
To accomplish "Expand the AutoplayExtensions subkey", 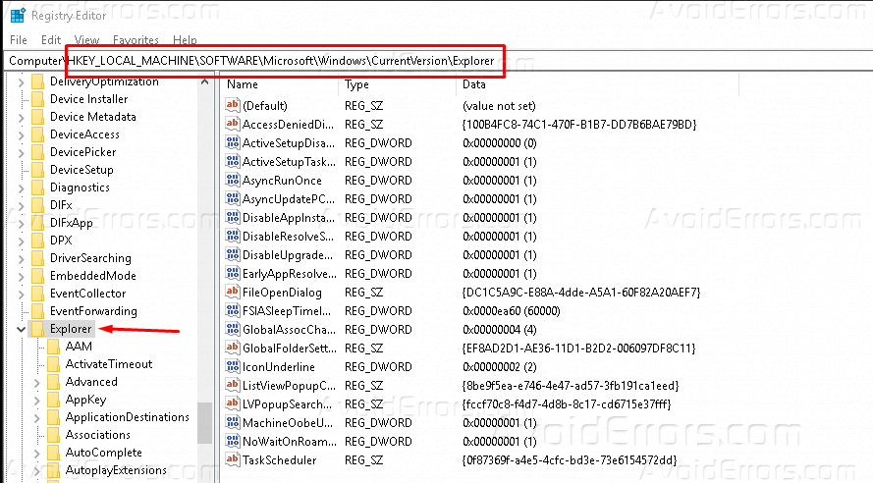I will coord(37,470).
